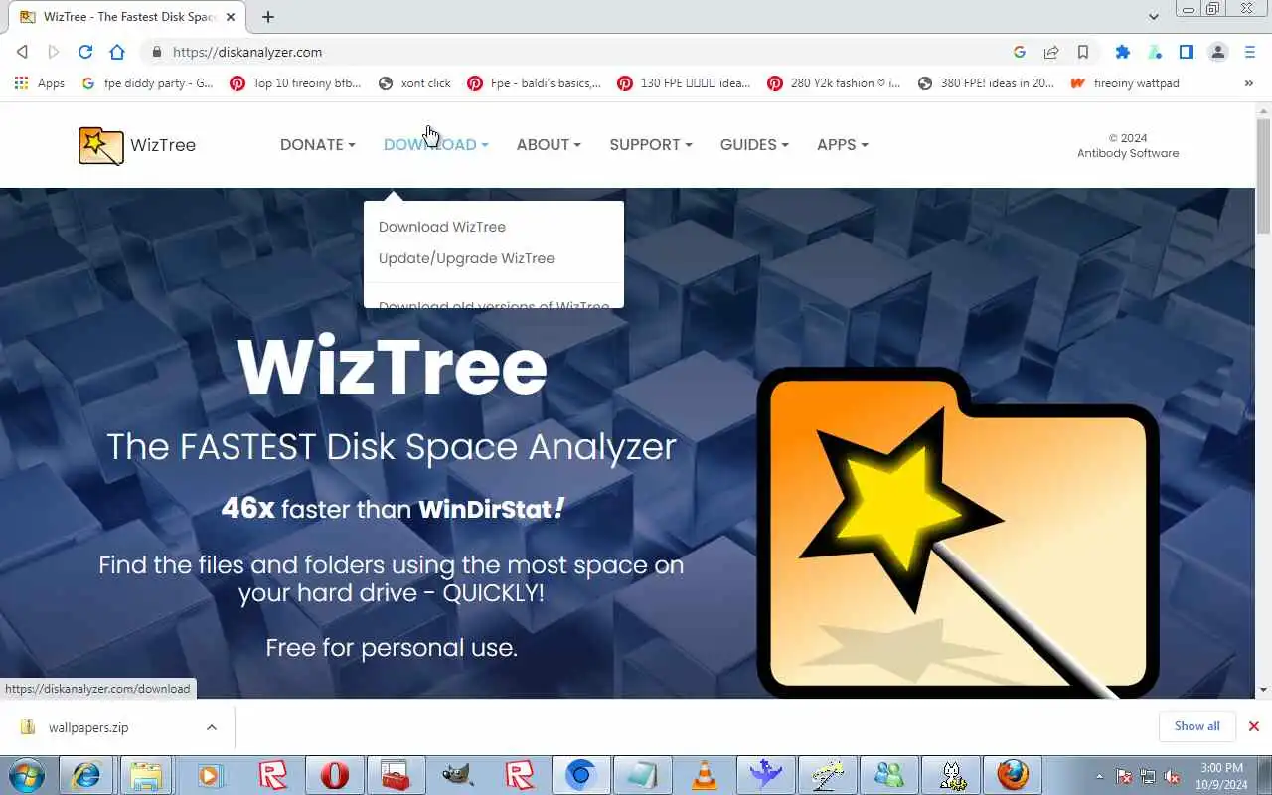Go back using the browser back arrow
Image resolution: width=1272 pixels, height=795 pixels.
coord(22,52)
